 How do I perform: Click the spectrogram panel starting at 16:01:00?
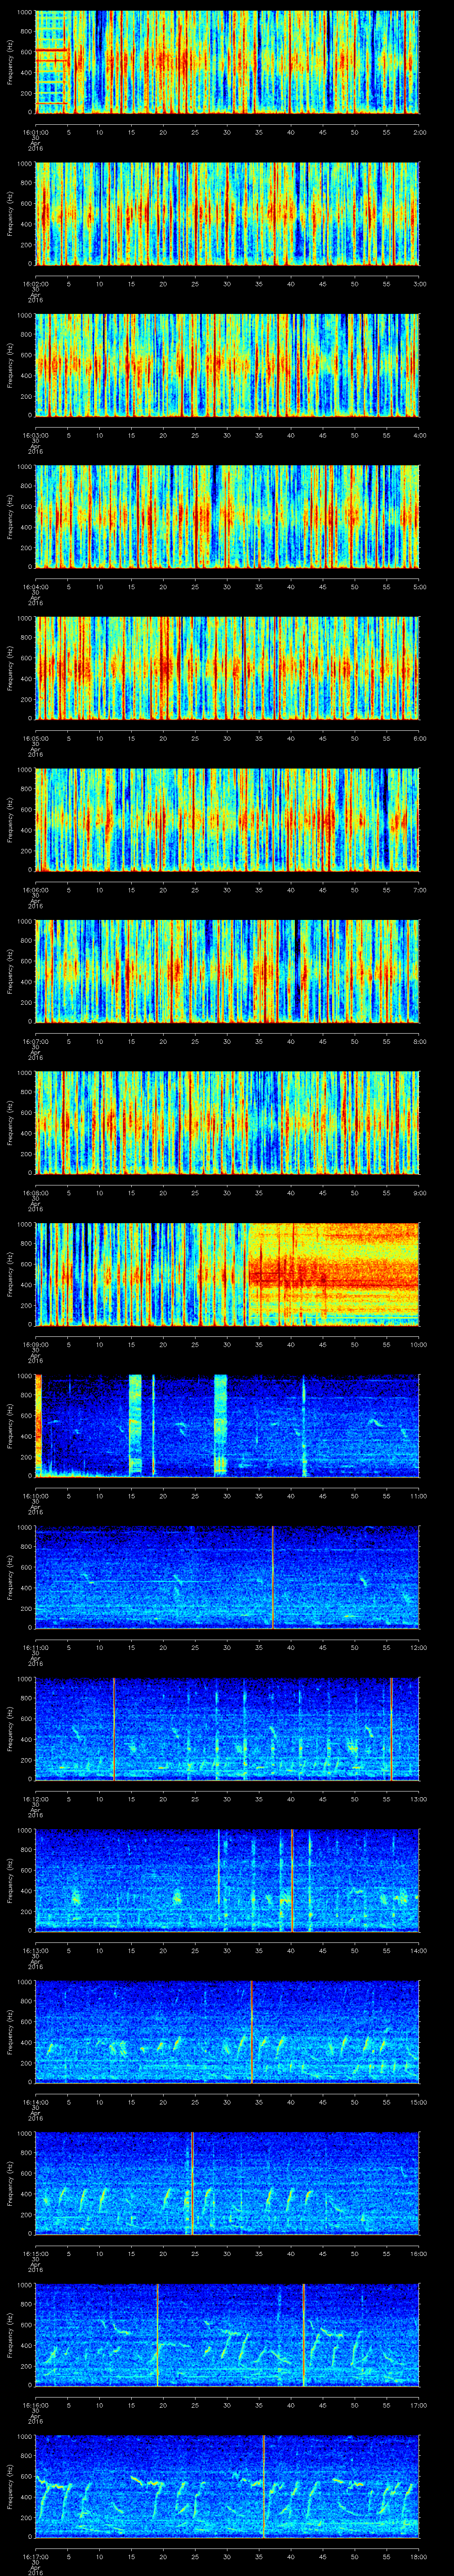point(227,62)
